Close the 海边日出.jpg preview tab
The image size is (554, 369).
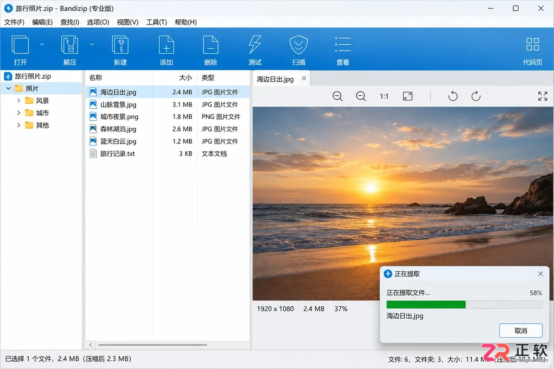pos(304,78)
